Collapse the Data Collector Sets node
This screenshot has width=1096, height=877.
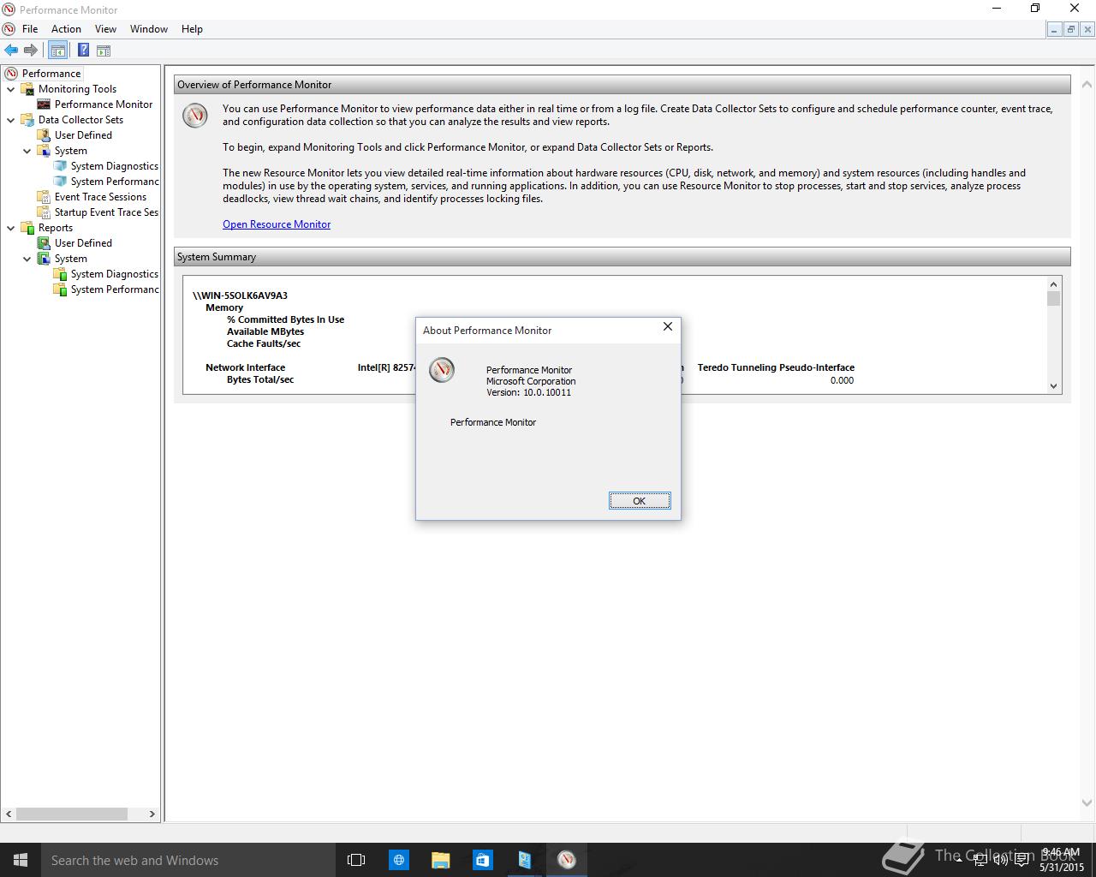point(11,120)
